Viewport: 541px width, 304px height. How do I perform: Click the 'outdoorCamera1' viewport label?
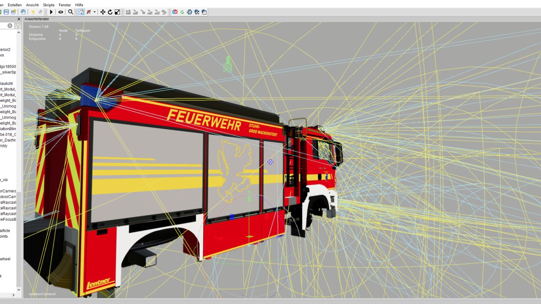point(42,294)
